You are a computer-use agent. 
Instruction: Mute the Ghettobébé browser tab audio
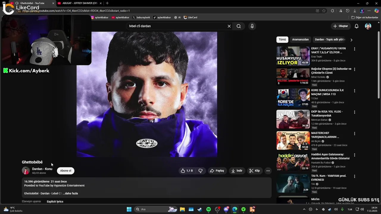(17, 3)
